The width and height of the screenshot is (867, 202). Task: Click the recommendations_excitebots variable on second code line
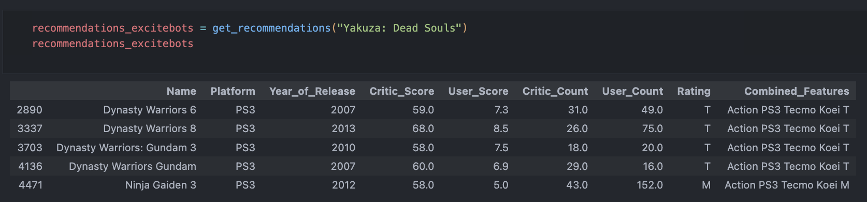112,44
